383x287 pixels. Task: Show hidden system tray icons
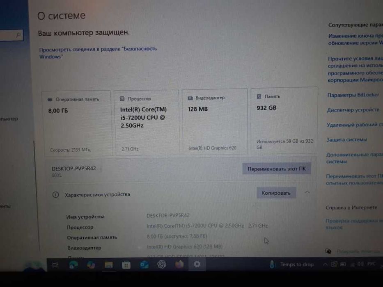pyautogui.click(x=325, y=264)
